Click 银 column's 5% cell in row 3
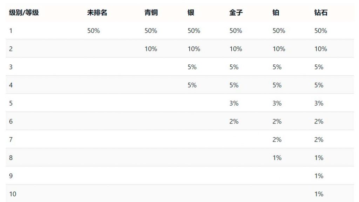 (x=192, y=67)
